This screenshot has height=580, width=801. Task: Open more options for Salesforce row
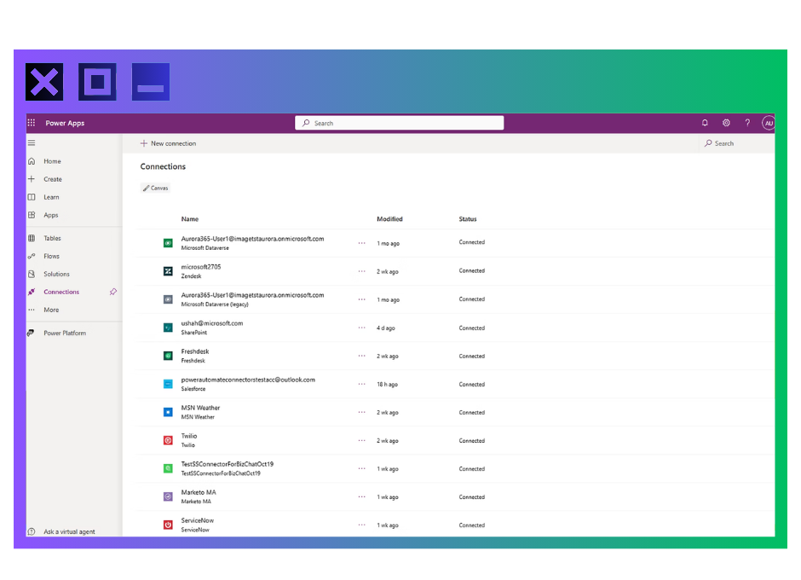[361, 384]
